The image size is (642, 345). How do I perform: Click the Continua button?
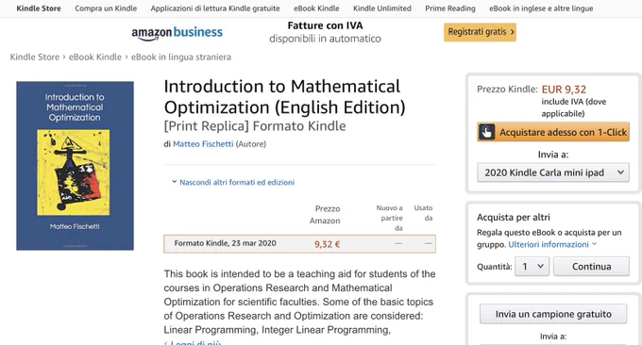(591, 267)
